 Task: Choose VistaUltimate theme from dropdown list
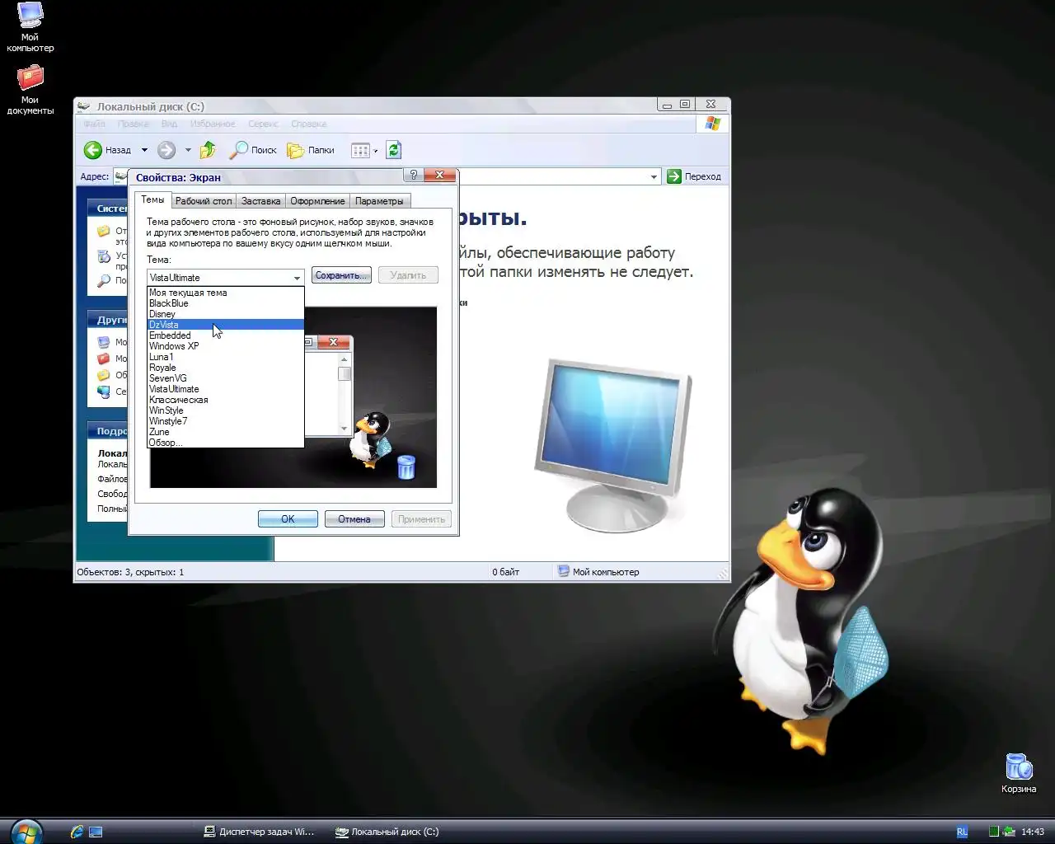click(226, 389)
